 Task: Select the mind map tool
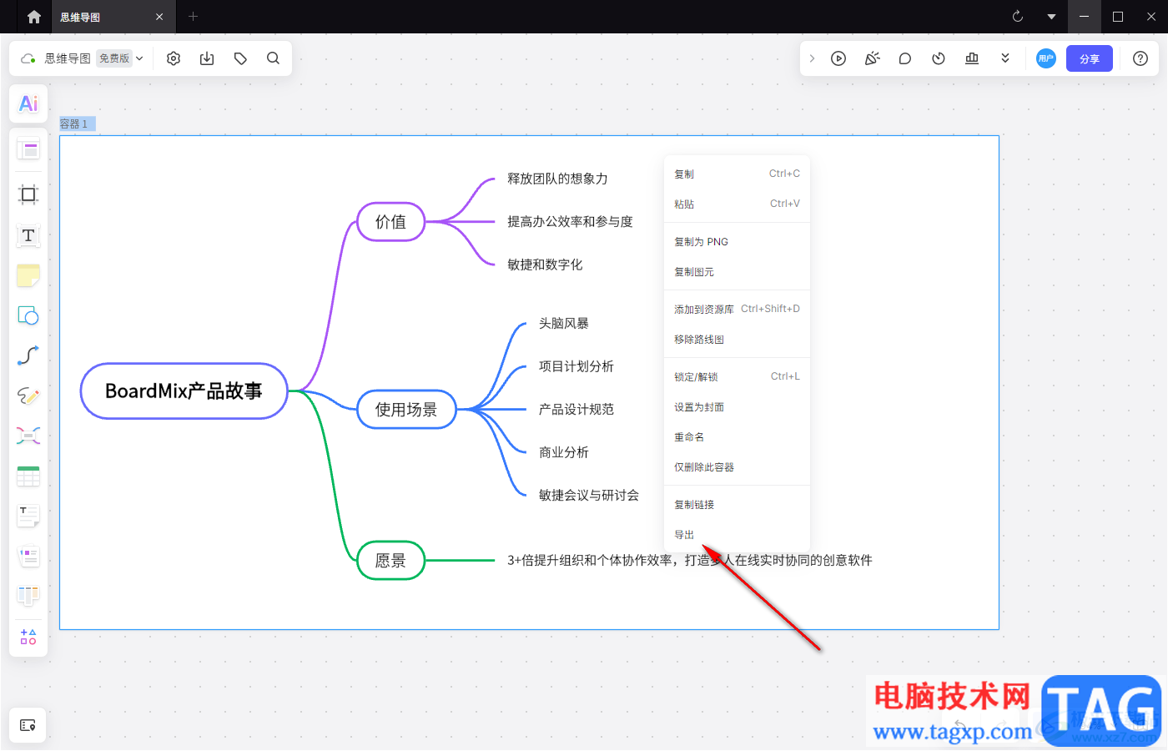coord(28,436)
